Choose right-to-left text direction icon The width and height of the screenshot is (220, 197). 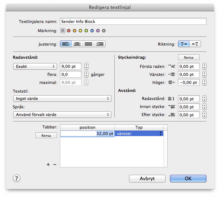[195, 44]
